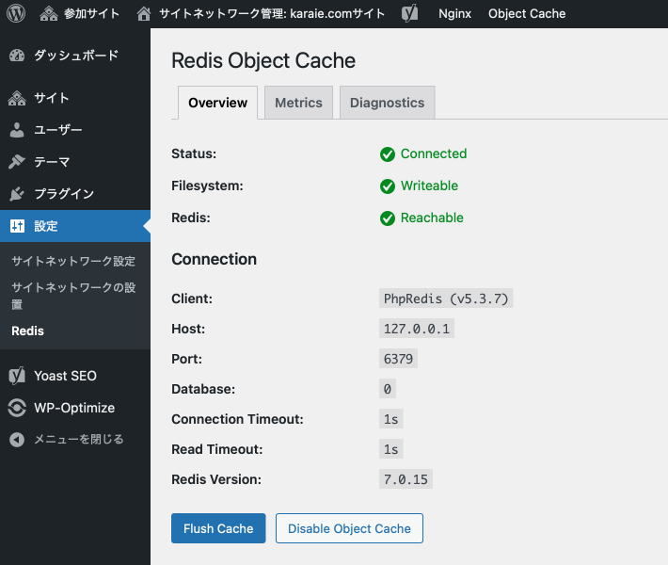Screen dimensions: 668x565
Task: Click the green check beside Reachable
Action: (388, 218)
